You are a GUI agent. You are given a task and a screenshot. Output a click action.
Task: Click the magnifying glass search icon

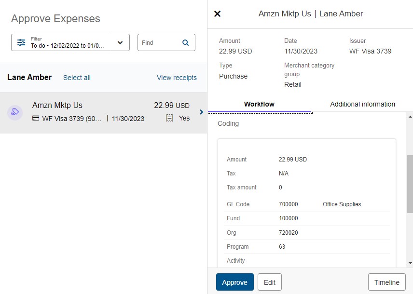pos(185,42)
